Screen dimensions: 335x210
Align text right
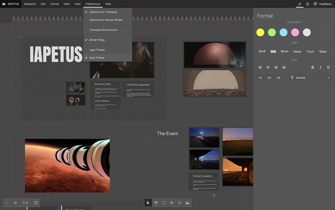point(276,67)
